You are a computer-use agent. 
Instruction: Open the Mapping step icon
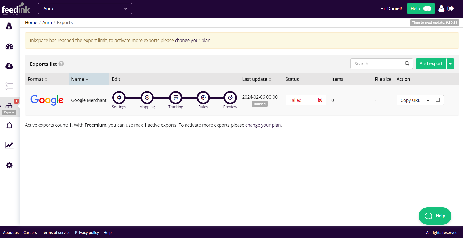click(147, 98)
